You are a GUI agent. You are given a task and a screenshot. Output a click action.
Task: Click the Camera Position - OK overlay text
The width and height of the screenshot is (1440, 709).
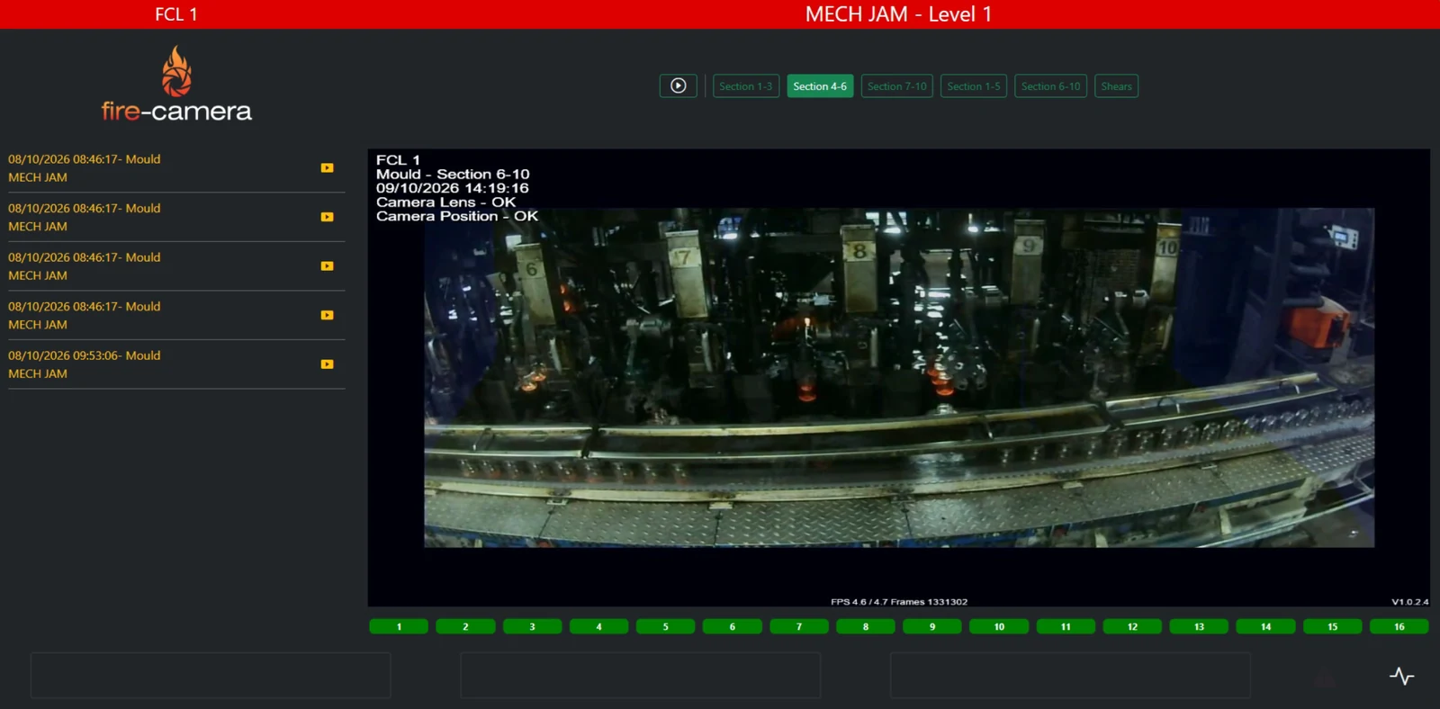point(457,216)
